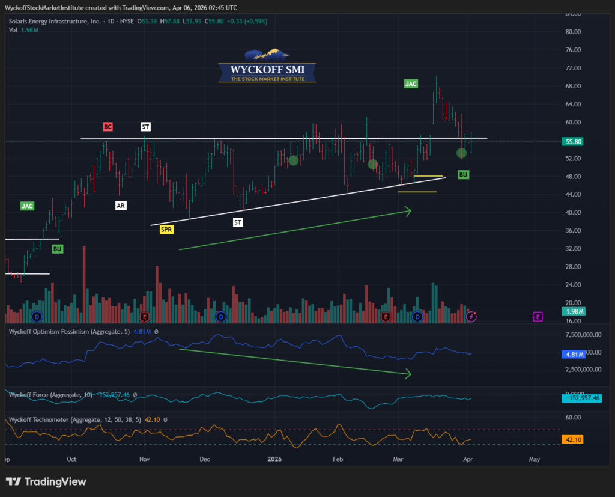
Task: Open the red February earnings E marker
Action: click(386, 316)
